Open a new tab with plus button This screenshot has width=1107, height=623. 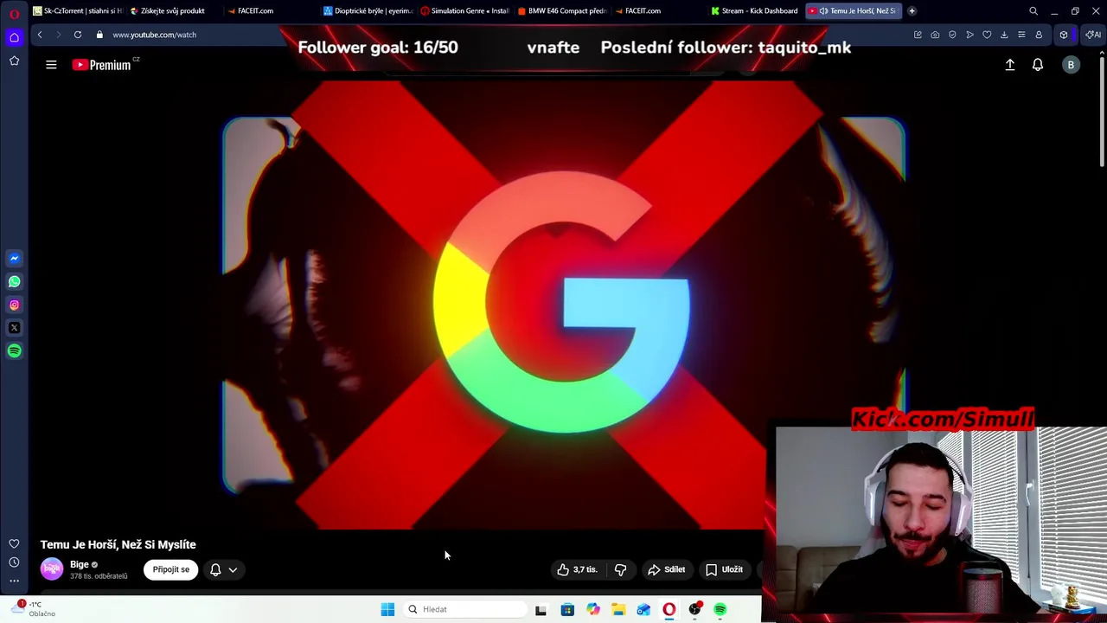click(x=912, y=11)
